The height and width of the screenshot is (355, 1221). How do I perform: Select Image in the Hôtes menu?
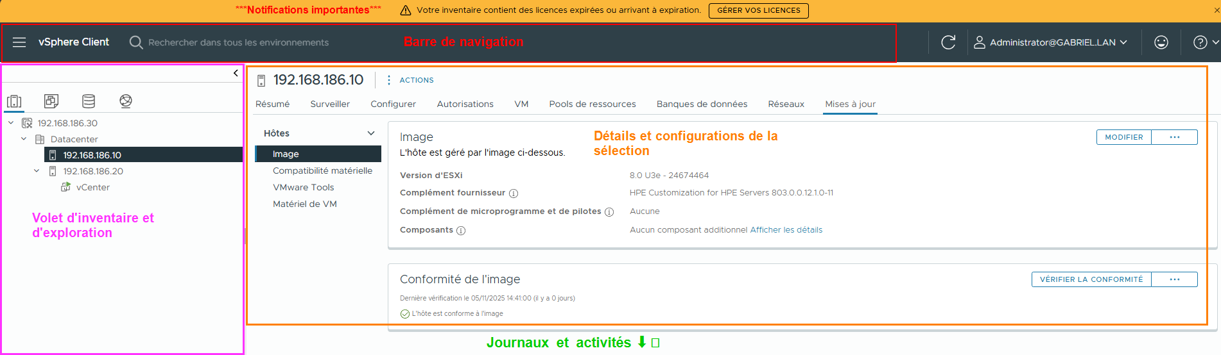318,154
